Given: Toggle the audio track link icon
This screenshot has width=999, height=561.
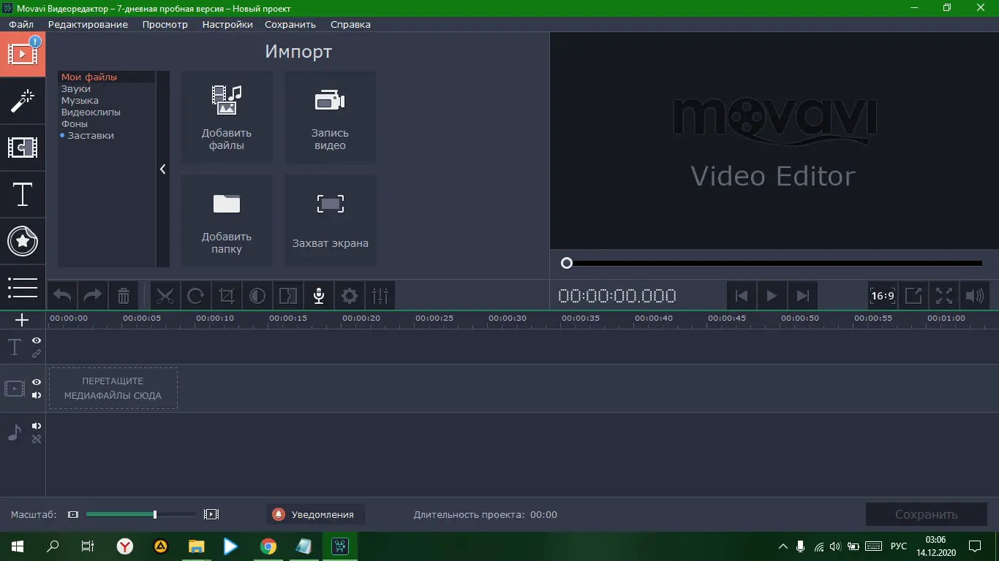Looking at the screenshot, I should [37, 439].
